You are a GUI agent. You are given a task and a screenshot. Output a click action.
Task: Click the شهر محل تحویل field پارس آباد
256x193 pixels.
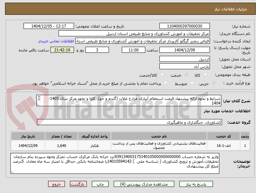click(184, 67)
